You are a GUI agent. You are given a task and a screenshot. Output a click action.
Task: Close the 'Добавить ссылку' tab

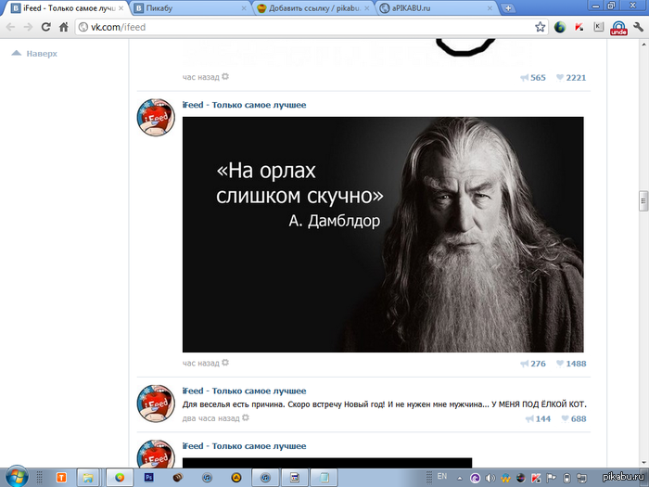point(367,7)
